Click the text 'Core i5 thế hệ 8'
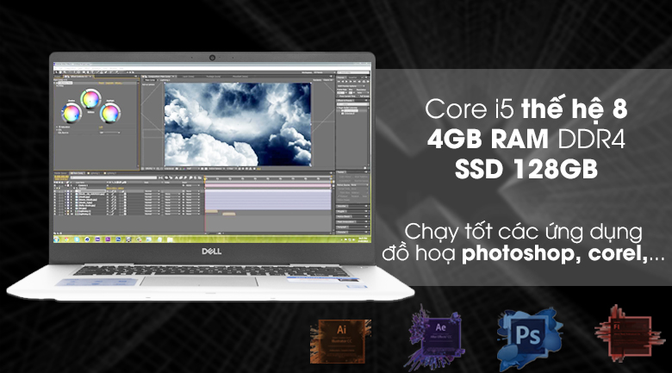This screenshot has height=373, width=672. (x=526, y=108)
